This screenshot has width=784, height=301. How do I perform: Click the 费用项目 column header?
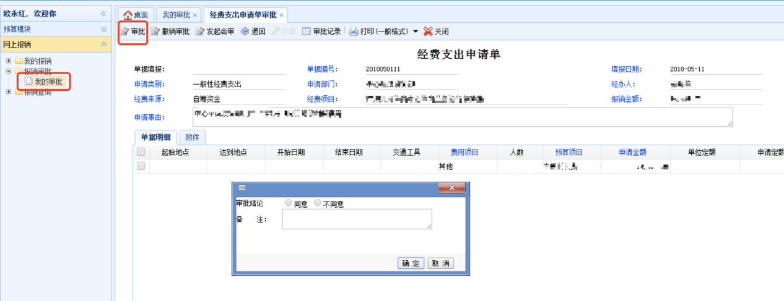(464, 152)
